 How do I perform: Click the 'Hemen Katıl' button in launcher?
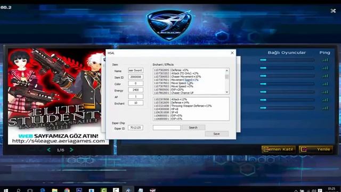pyautogui.click(x=279, y=149)
